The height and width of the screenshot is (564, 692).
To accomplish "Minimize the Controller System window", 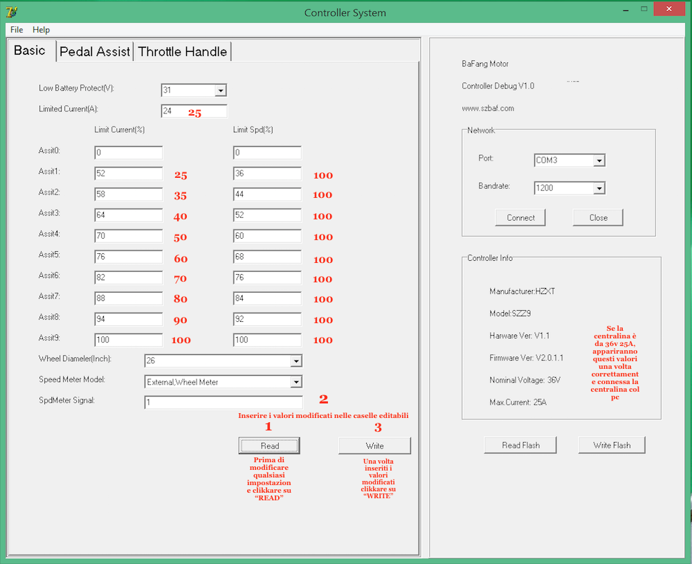I will coord(626,10).
